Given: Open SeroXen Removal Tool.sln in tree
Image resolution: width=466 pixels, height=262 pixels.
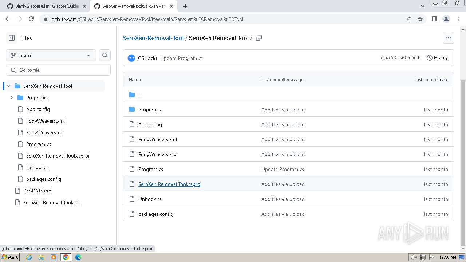Looking at the screenshot, I should (x=51, y=202).
